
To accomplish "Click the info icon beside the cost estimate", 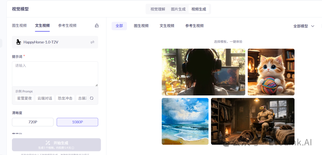I will [x=73, y=148].
